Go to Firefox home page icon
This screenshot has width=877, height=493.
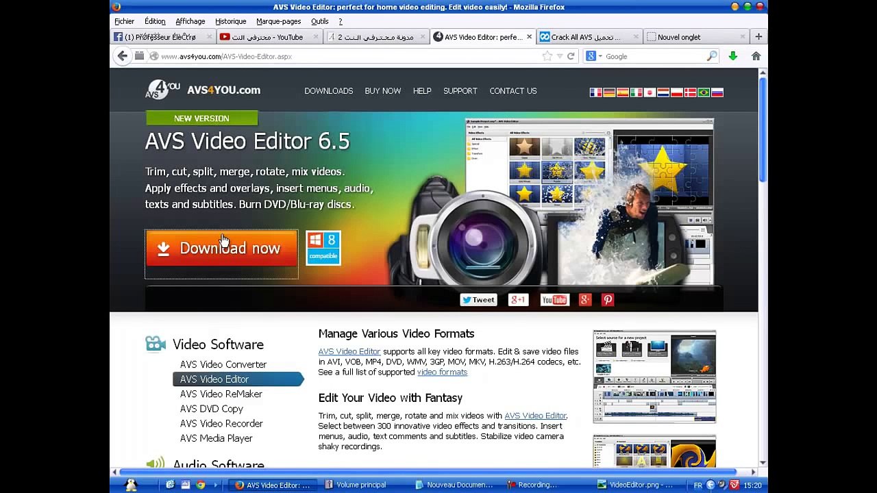click(x=756, y=56)
